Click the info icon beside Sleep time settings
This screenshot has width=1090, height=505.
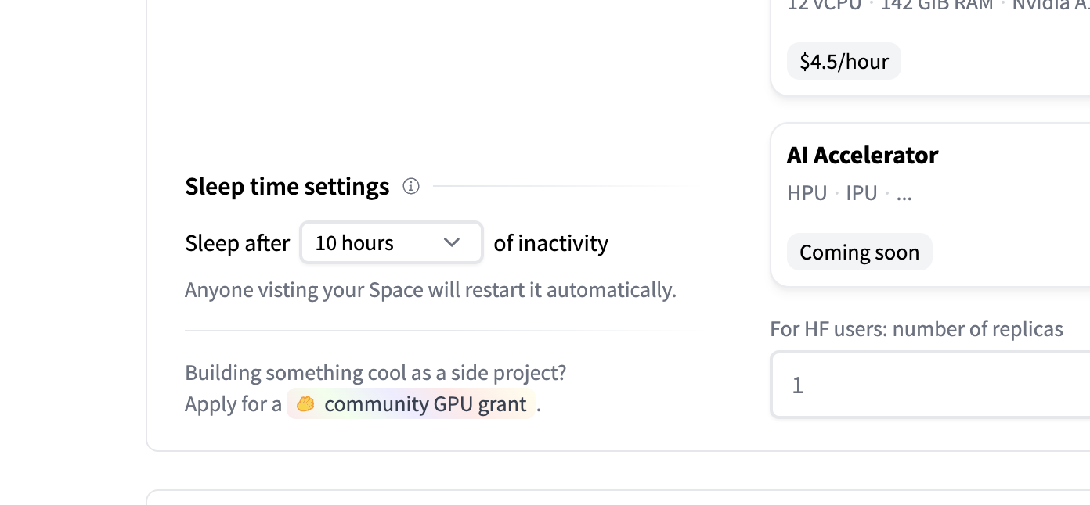411,186
